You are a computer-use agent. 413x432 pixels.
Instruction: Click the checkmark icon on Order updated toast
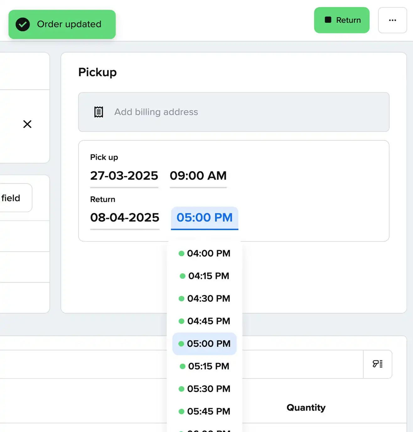coord(22,24)
